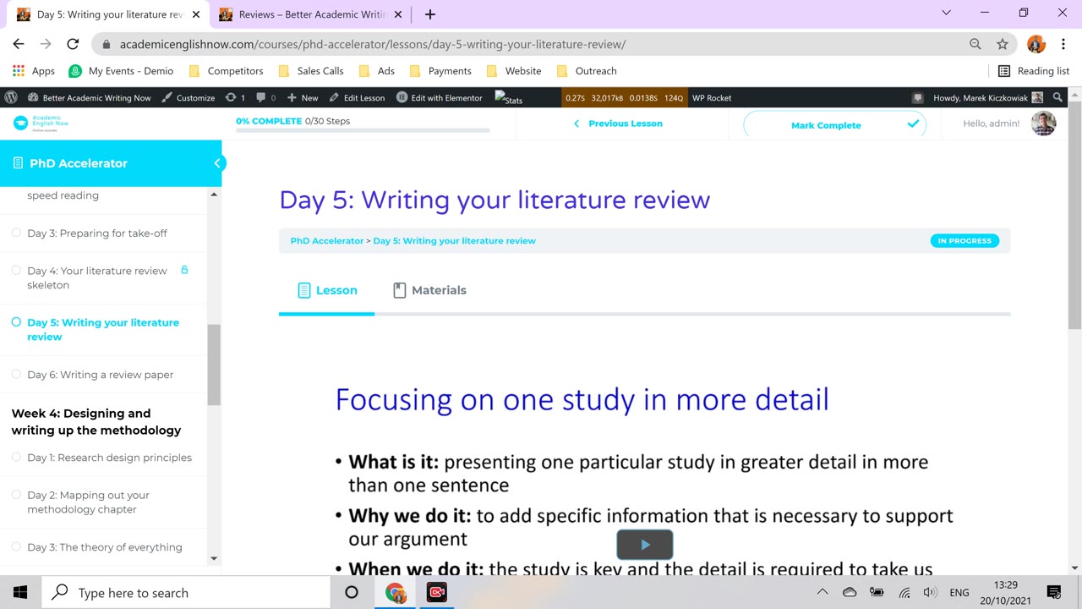The height and width of the screenshot is (609, 1082).
Task: Click the browser forward arrow
Action: coord(46,44)
